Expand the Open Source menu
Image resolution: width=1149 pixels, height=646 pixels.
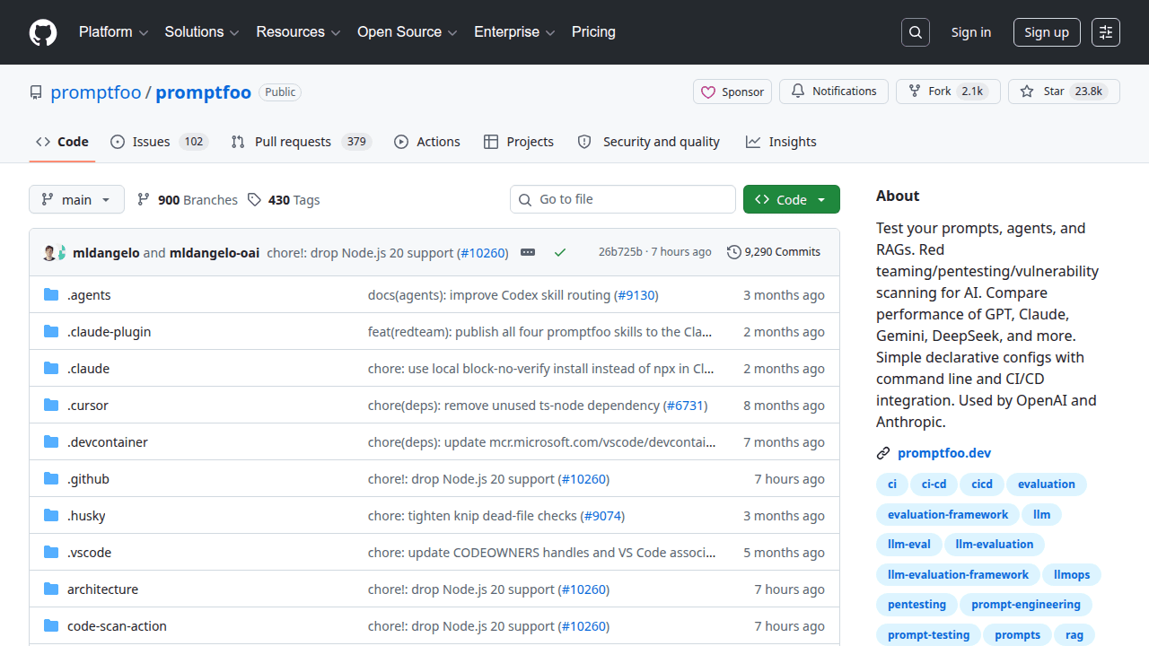click(408, 32)
